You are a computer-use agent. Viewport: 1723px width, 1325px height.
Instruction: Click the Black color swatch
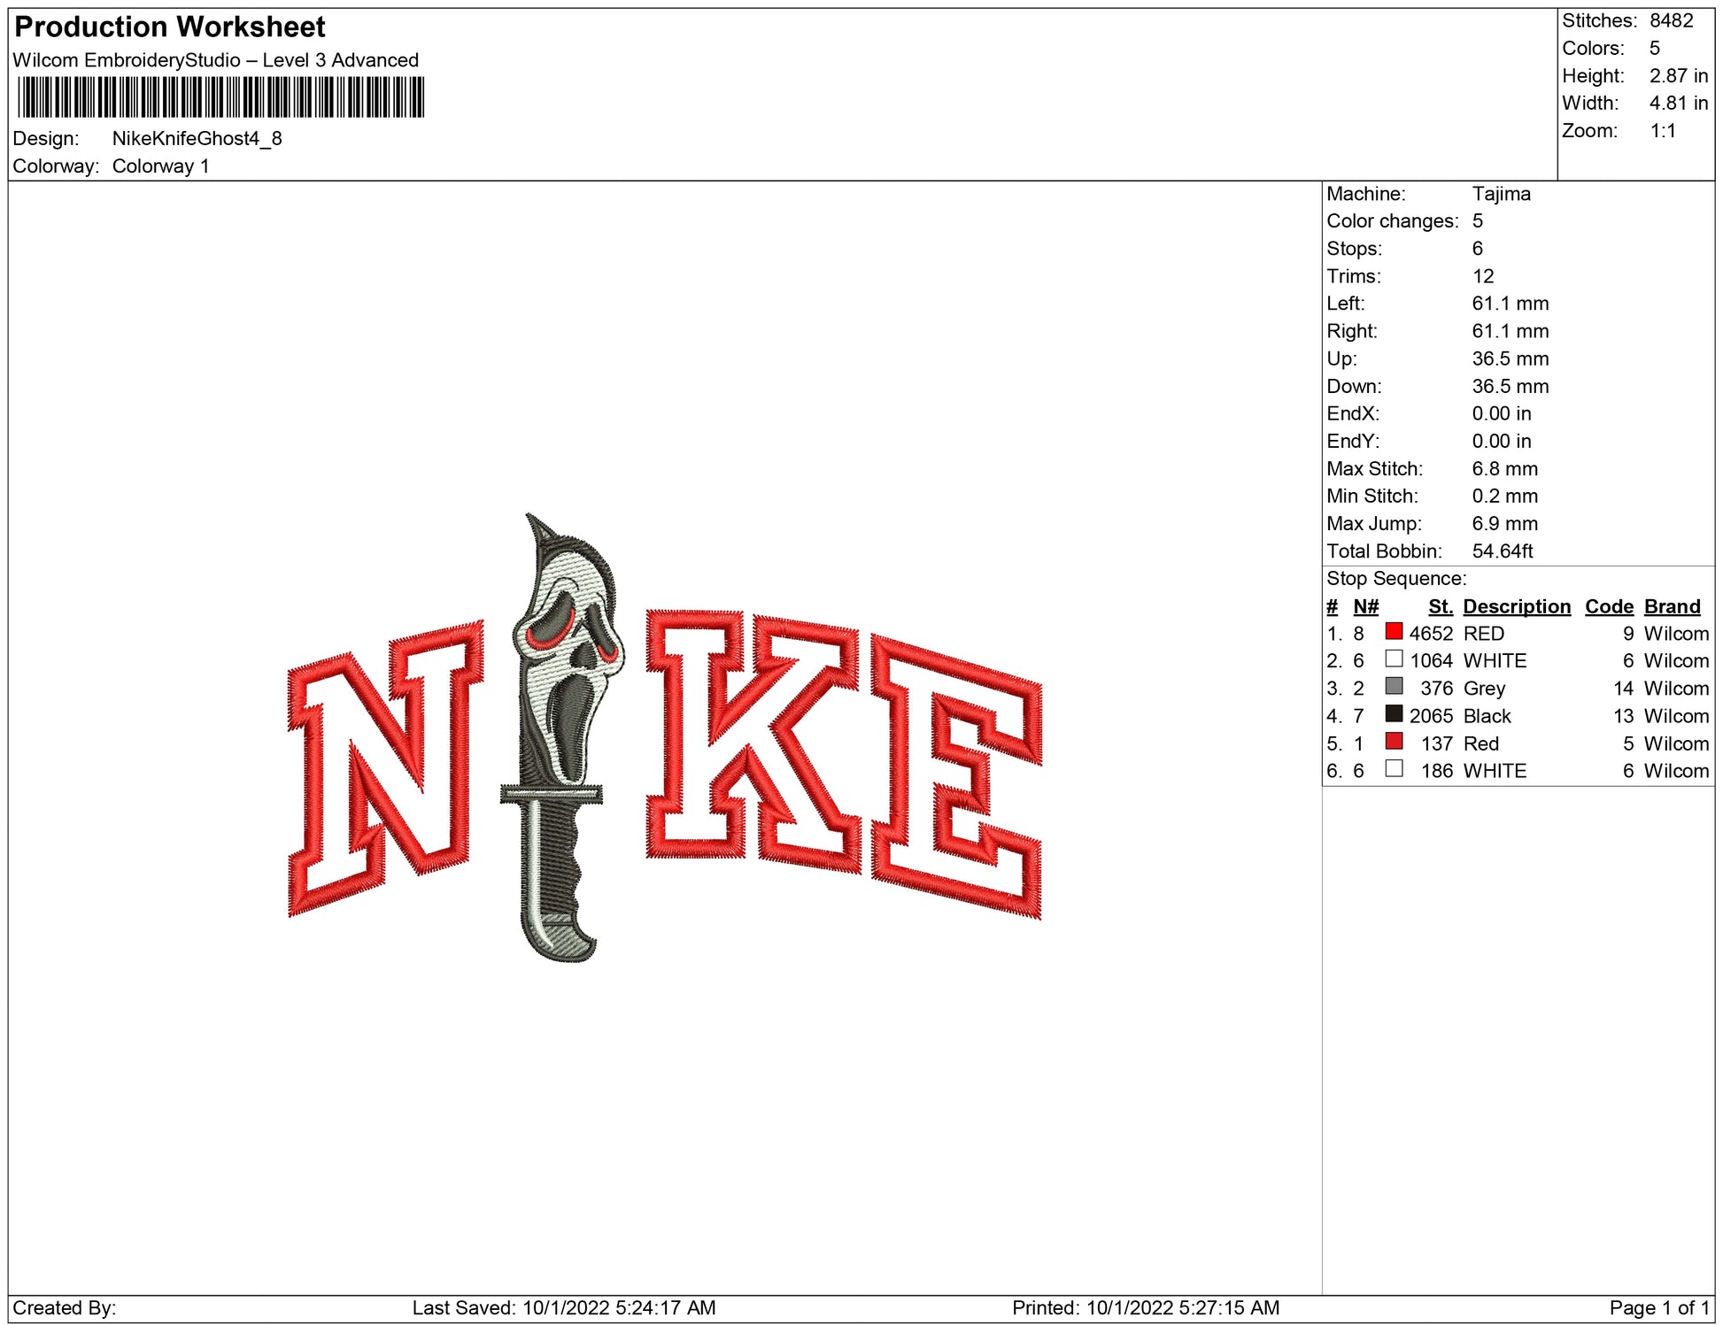pyautogui.click(x=1394, y=714)
